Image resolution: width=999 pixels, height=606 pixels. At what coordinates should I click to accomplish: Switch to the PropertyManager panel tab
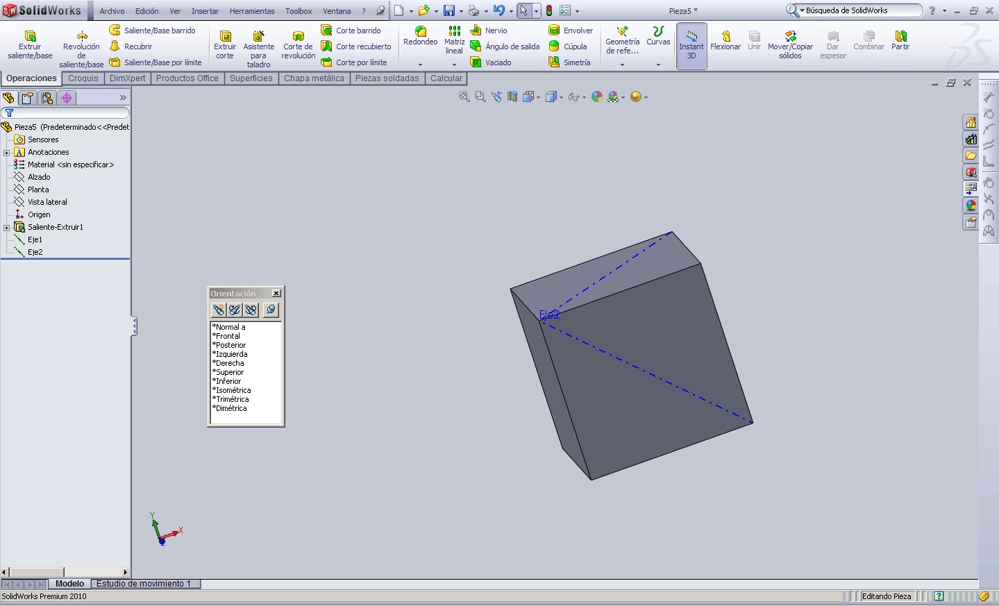click(x=28, y=98)
